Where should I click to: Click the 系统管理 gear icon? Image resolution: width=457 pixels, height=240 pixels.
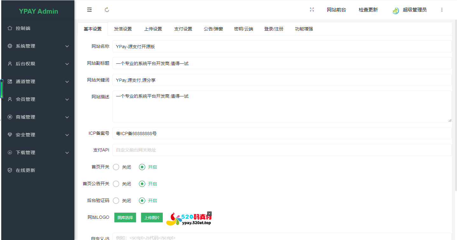coord(10,46)
